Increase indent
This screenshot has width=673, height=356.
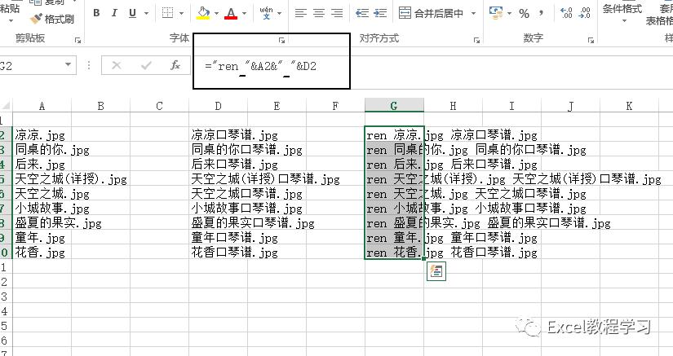(380, 13)
